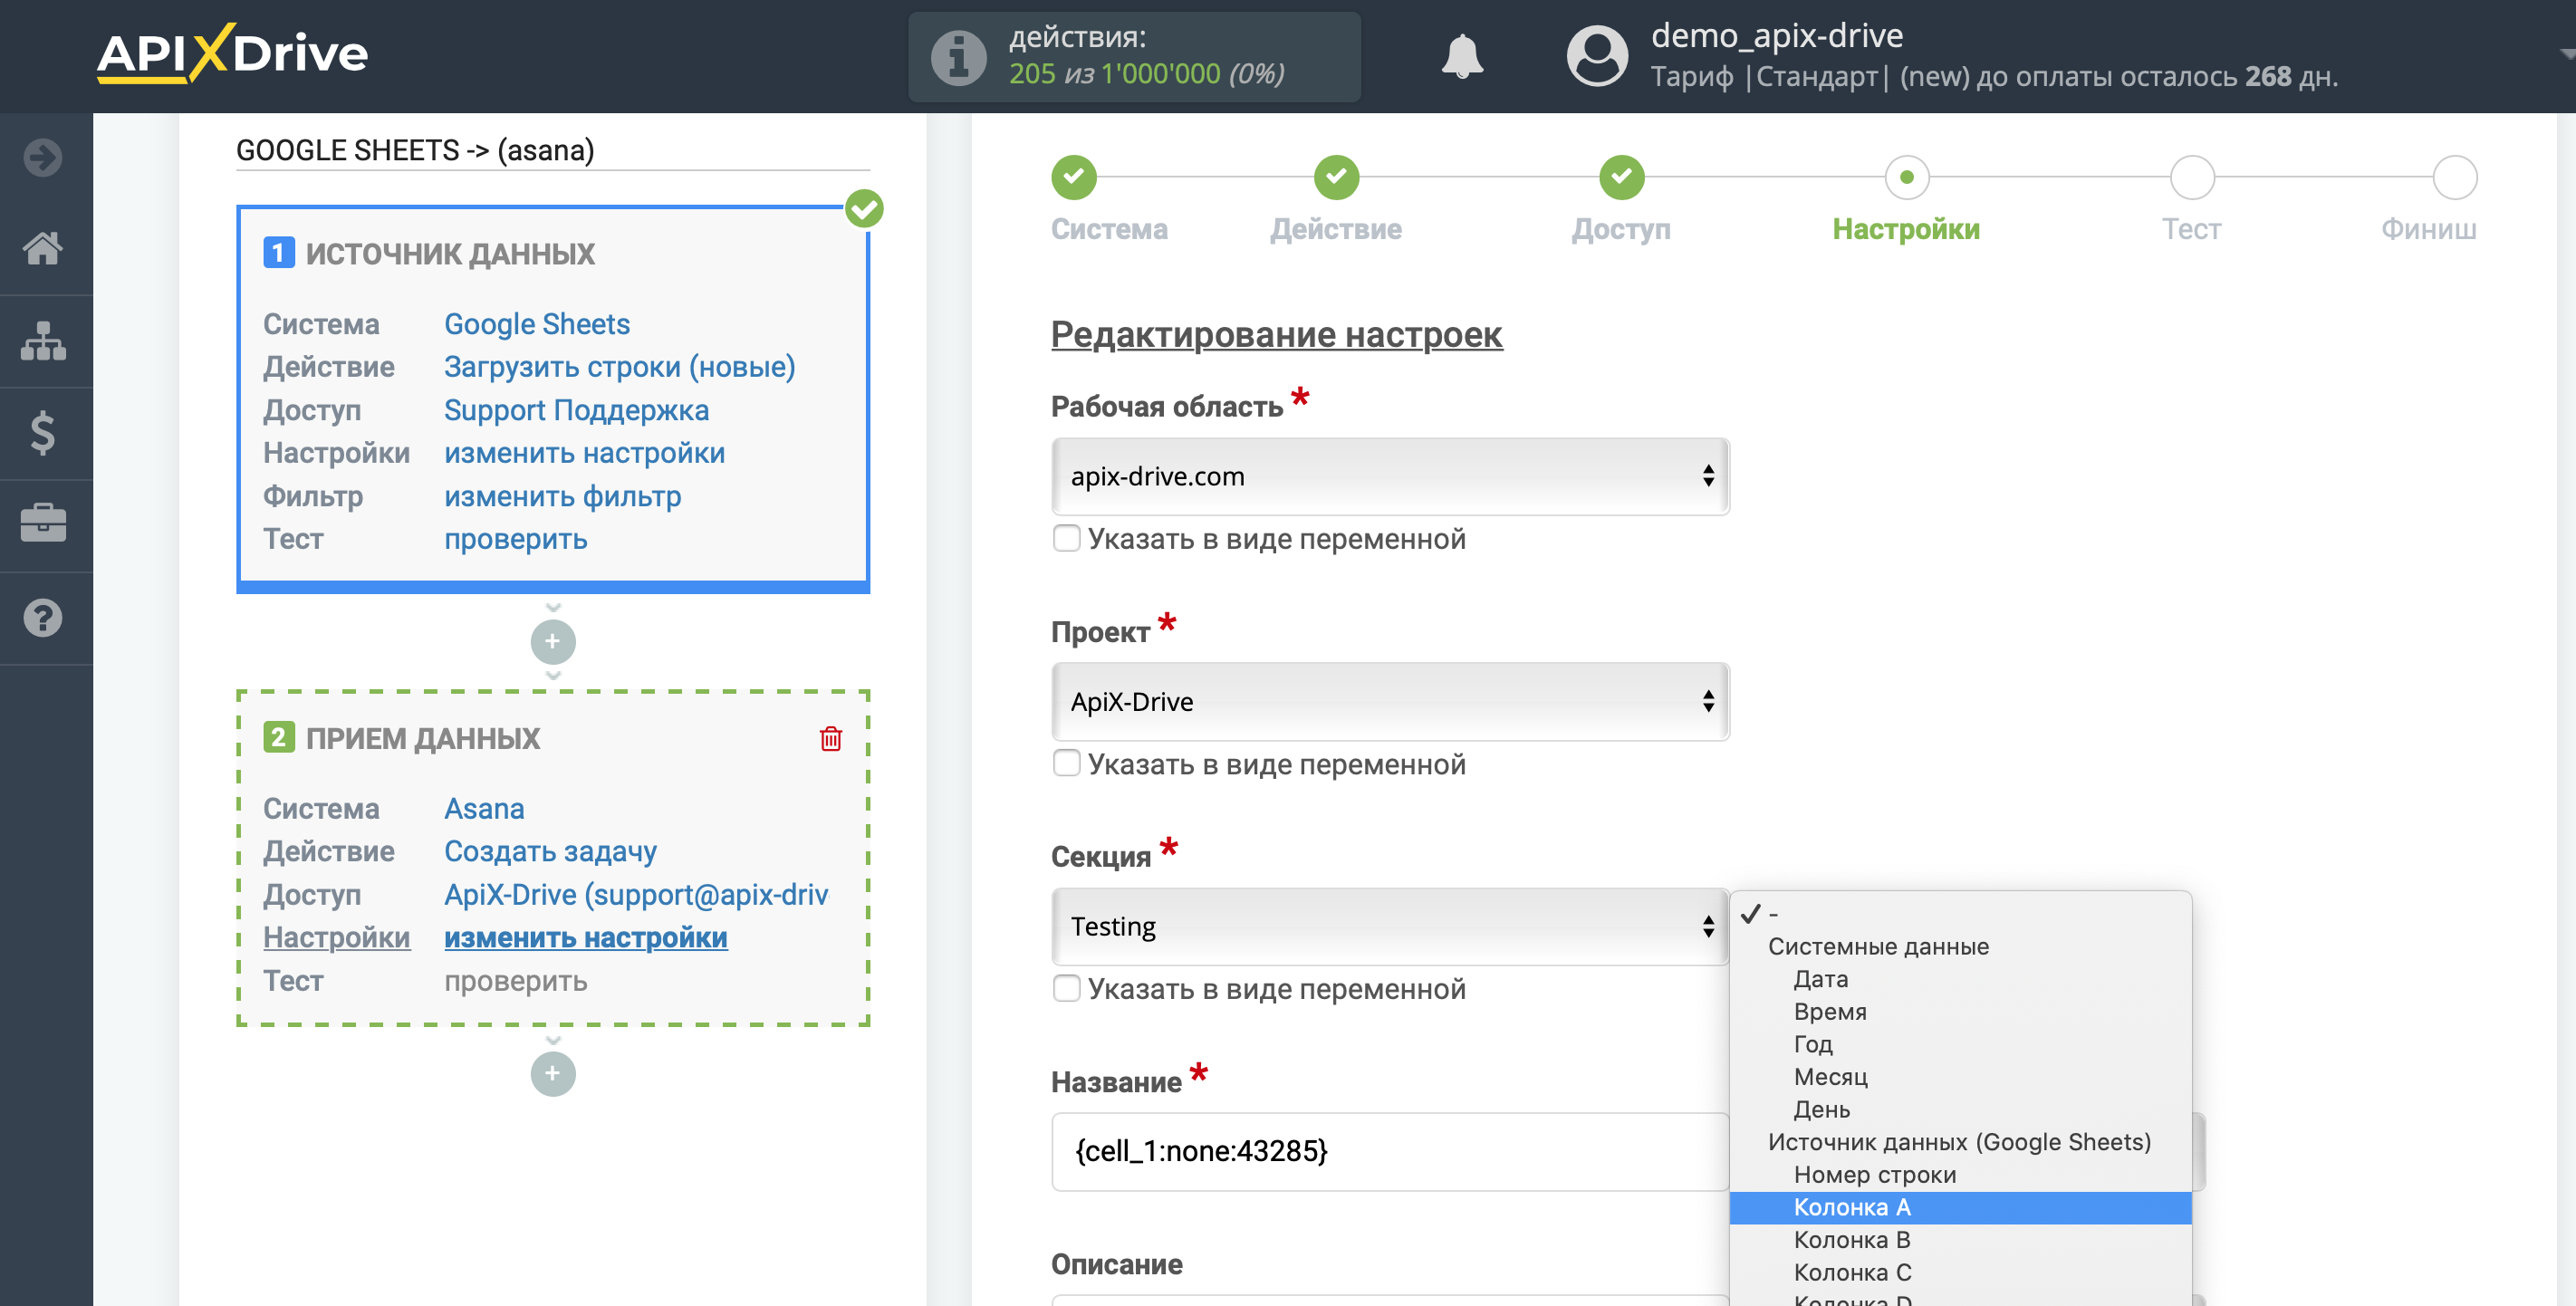Click Редактирование настроек heading
Image resolution: width=2576 pixels, height=1306 pixels.
coord(1276,334)
